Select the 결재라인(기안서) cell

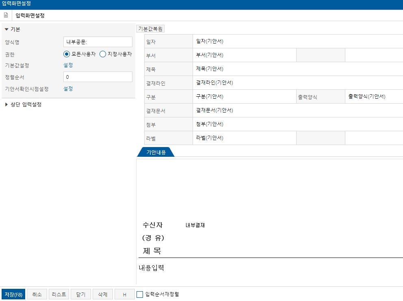298,83
